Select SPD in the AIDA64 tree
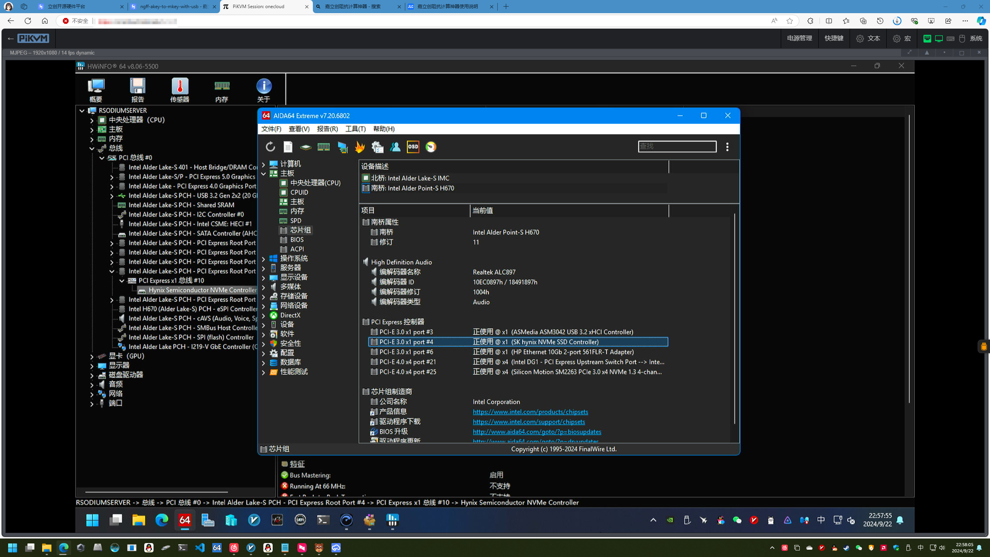 click(295, 221)
